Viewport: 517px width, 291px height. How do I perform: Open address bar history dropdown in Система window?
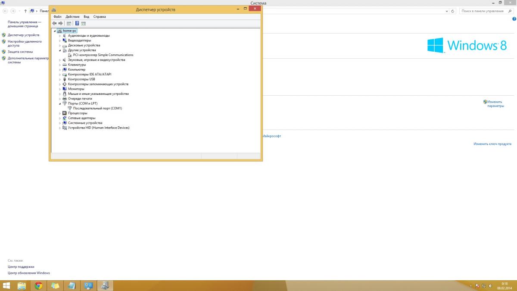click(448, 11)
